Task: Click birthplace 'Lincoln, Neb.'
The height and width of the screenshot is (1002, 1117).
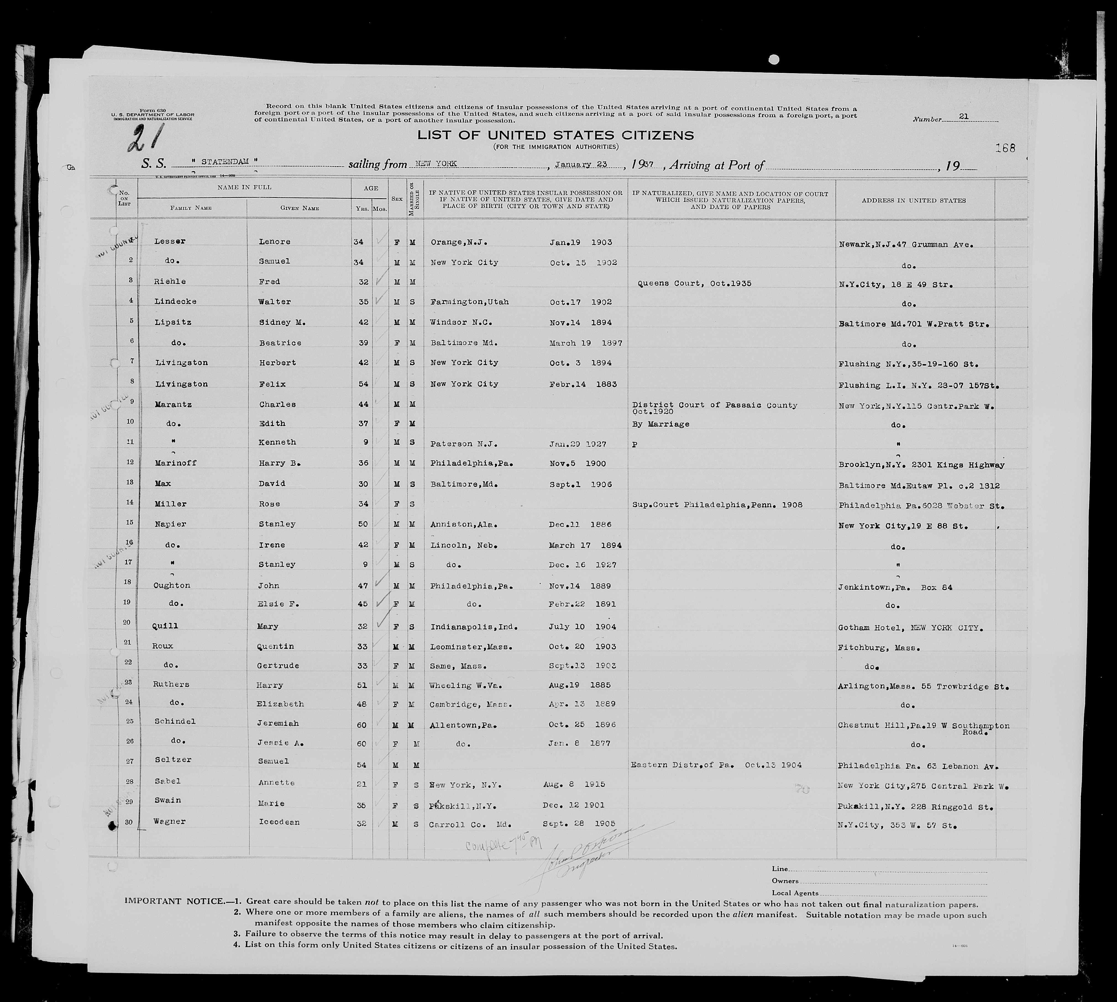Action: [463, 545]
